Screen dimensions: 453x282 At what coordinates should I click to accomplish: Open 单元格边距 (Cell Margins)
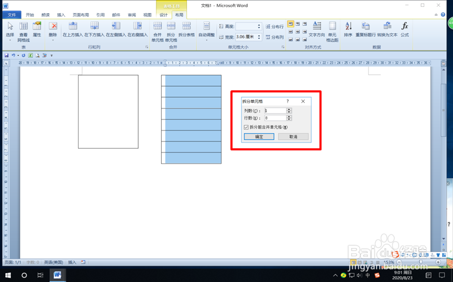pos(332,32)
